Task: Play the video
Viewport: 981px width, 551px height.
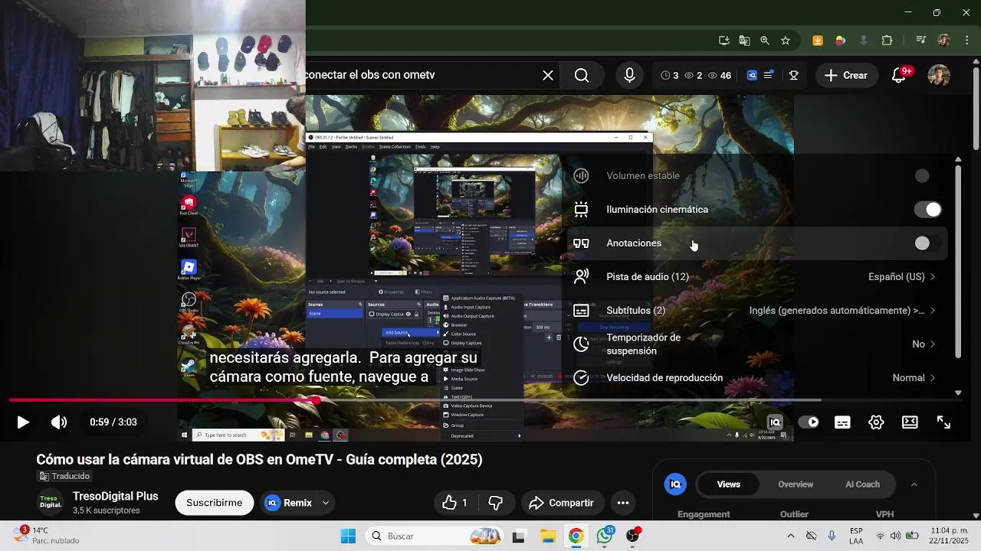Action: (23, 422)
